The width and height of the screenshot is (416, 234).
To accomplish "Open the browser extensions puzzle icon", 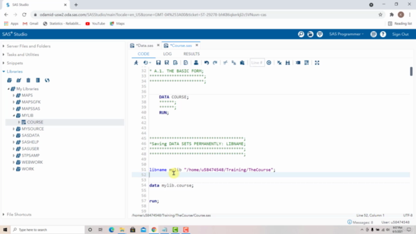I will [x=391, y=14].
